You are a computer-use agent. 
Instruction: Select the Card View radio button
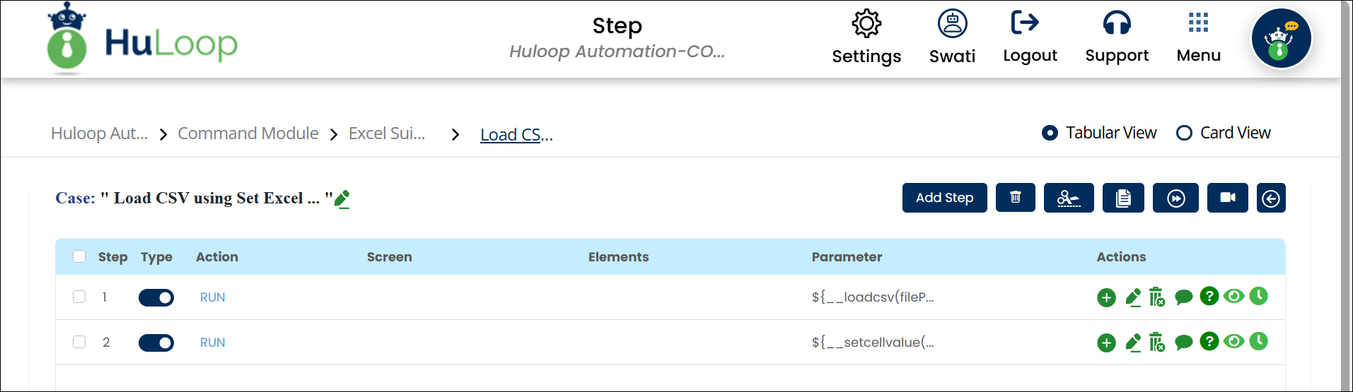(1184, 133)
